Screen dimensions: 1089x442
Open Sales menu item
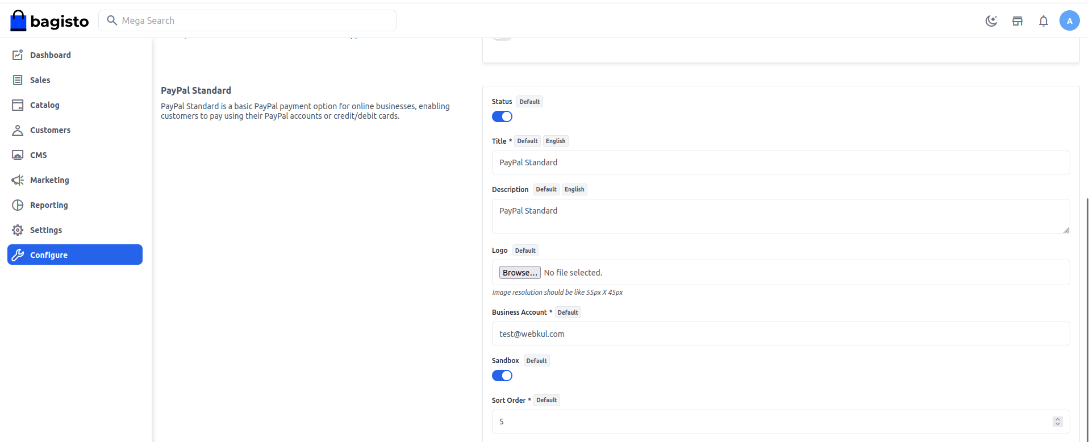coord(75,80)
